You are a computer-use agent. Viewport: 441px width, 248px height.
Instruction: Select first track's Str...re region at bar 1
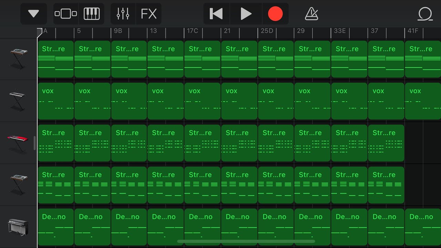click(55, 59)
